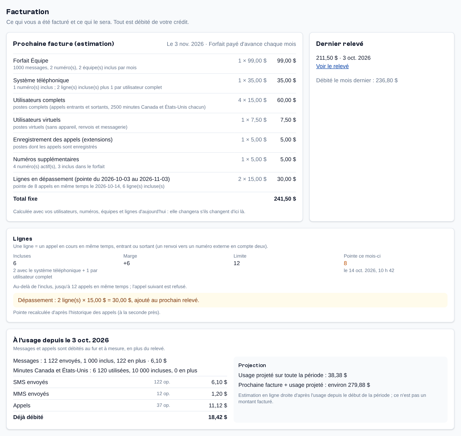Click the "Numéros supplémentaires" line item
Viewport: 461px width, 436px height.
tap(155, 162)
